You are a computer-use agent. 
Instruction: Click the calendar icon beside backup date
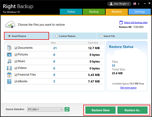coord(121,22)
